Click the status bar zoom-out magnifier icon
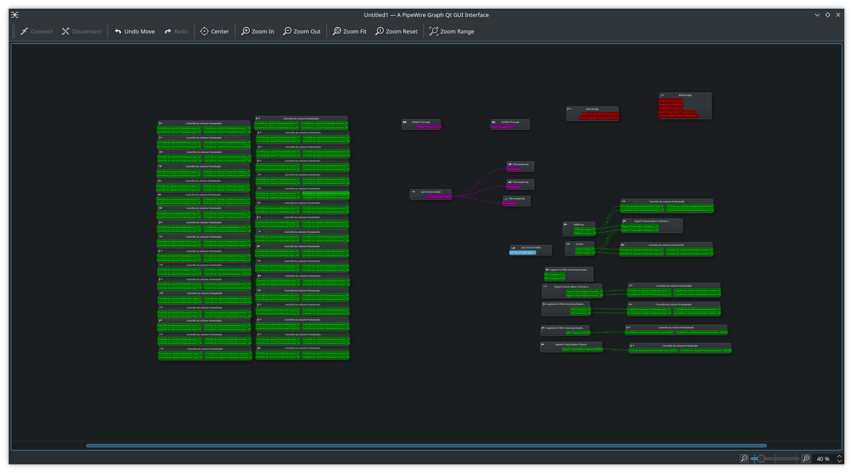853x473 pixels. (x=744, y=459)
